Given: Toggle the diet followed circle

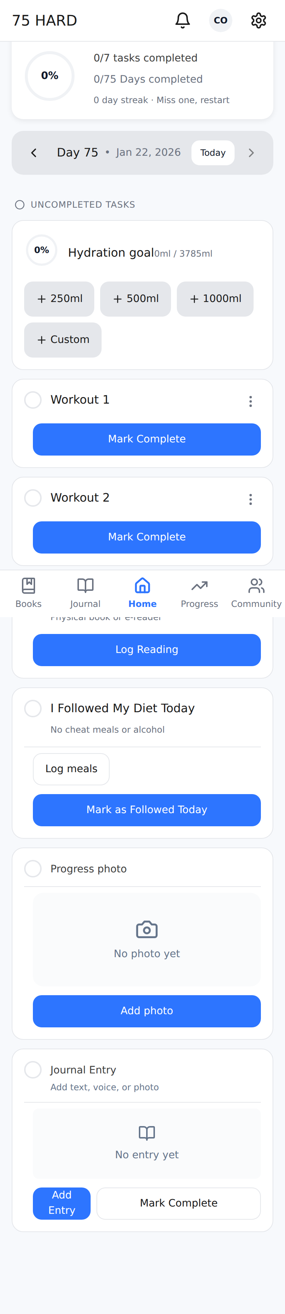Looking at the screenshot, I should tap(33, 709).
